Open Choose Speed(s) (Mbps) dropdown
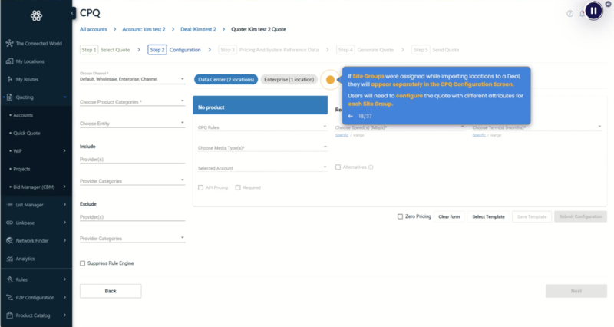This screenshot has width=614, height=327. click(400, 127)
